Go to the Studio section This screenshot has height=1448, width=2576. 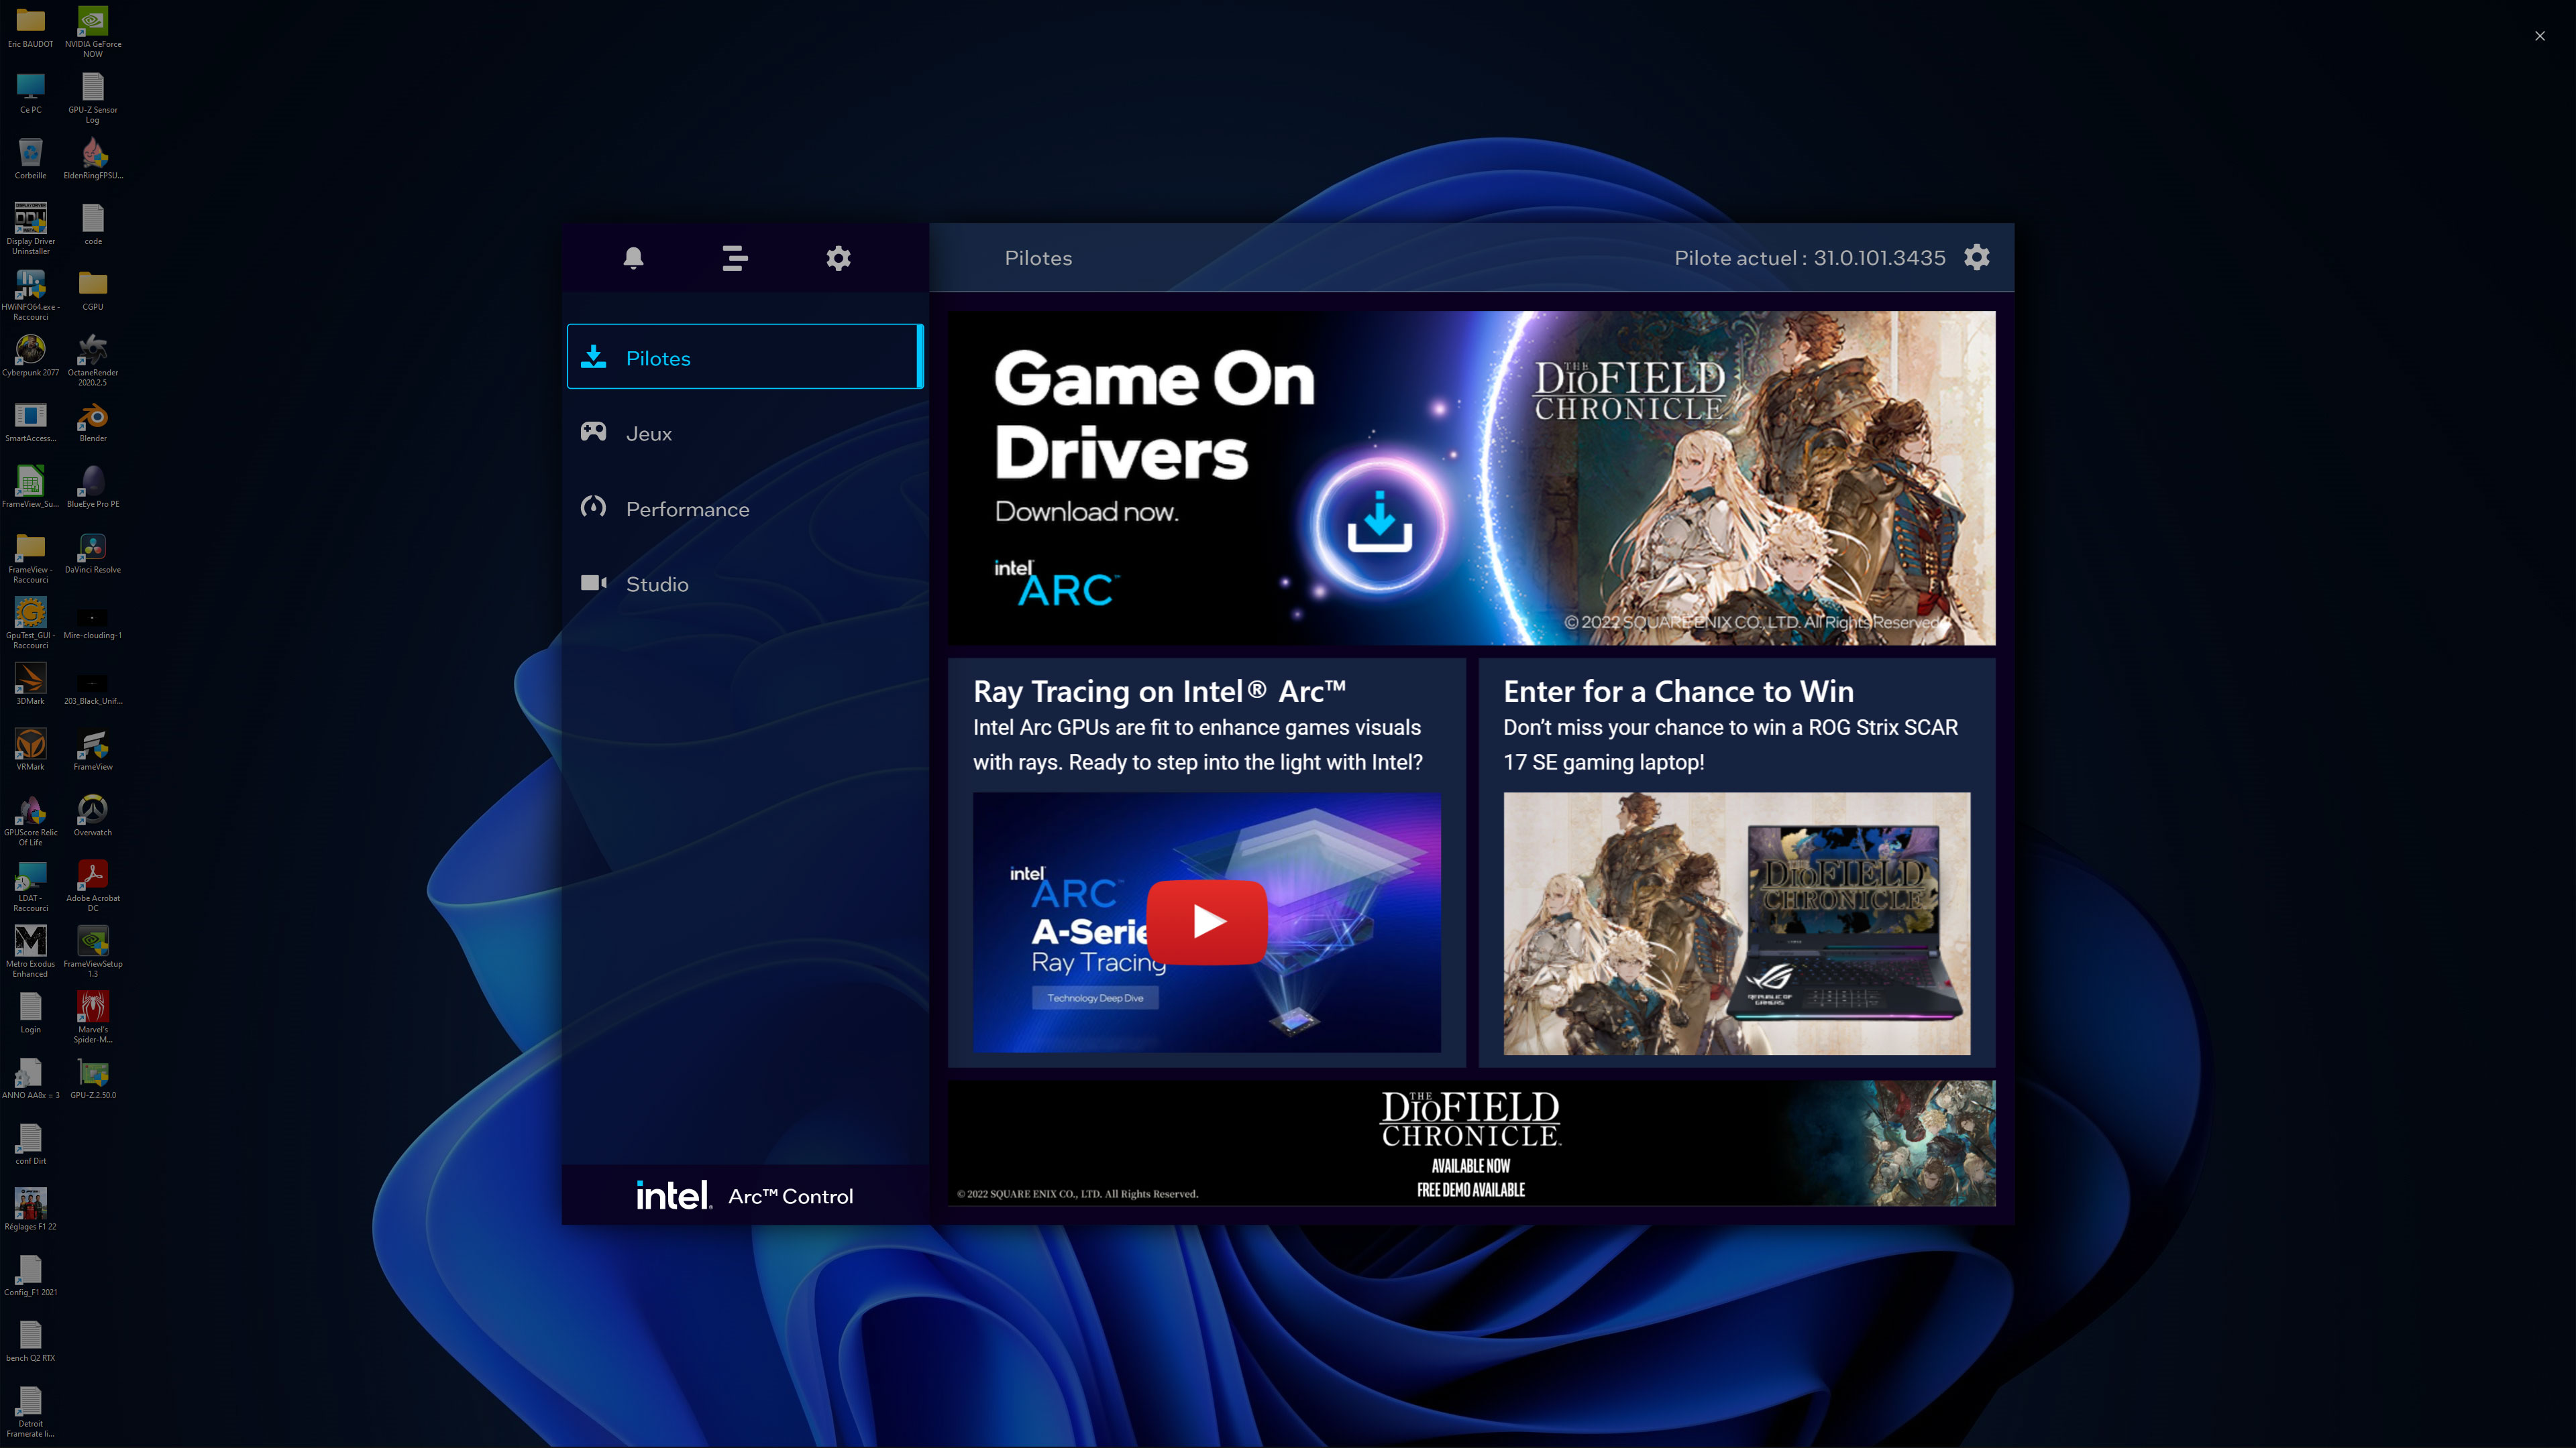click(656, 584)
